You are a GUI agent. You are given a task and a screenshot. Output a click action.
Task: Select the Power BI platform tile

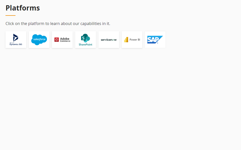point(132,40)
